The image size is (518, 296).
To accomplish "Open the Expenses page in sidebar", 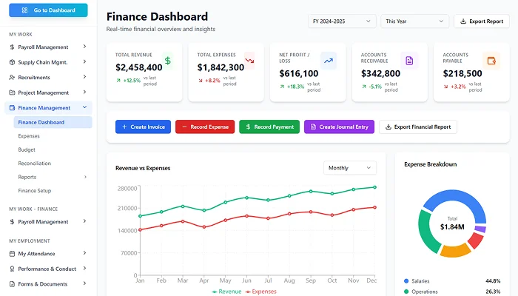I will (x=29, y=136).
